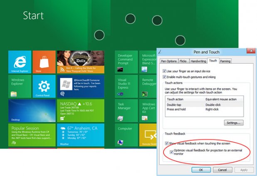Viewport: 257px width, 176px height.
Task: Open touch action Settings... button
Action: pyautogui.click(x=234, y=123)
